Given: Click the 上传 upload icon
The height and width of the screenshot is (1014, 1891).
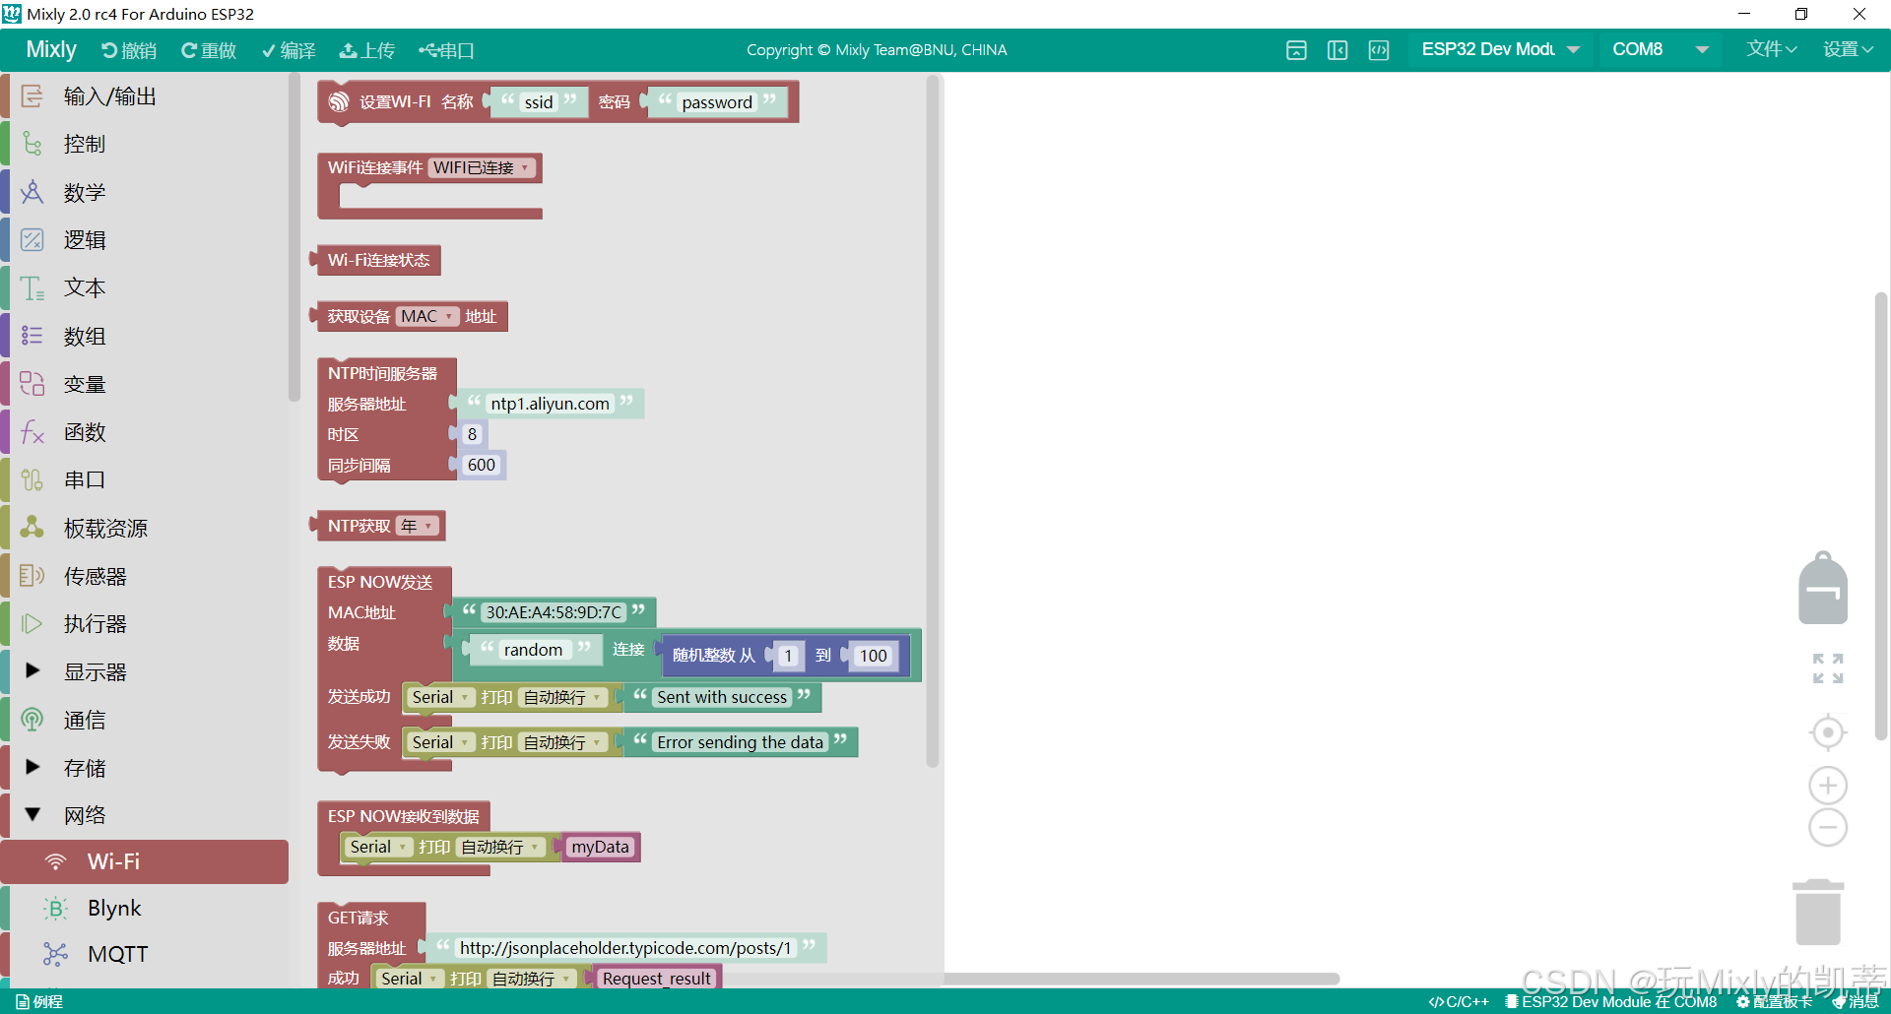Looking at the screenshot, I should click(366, 49).
